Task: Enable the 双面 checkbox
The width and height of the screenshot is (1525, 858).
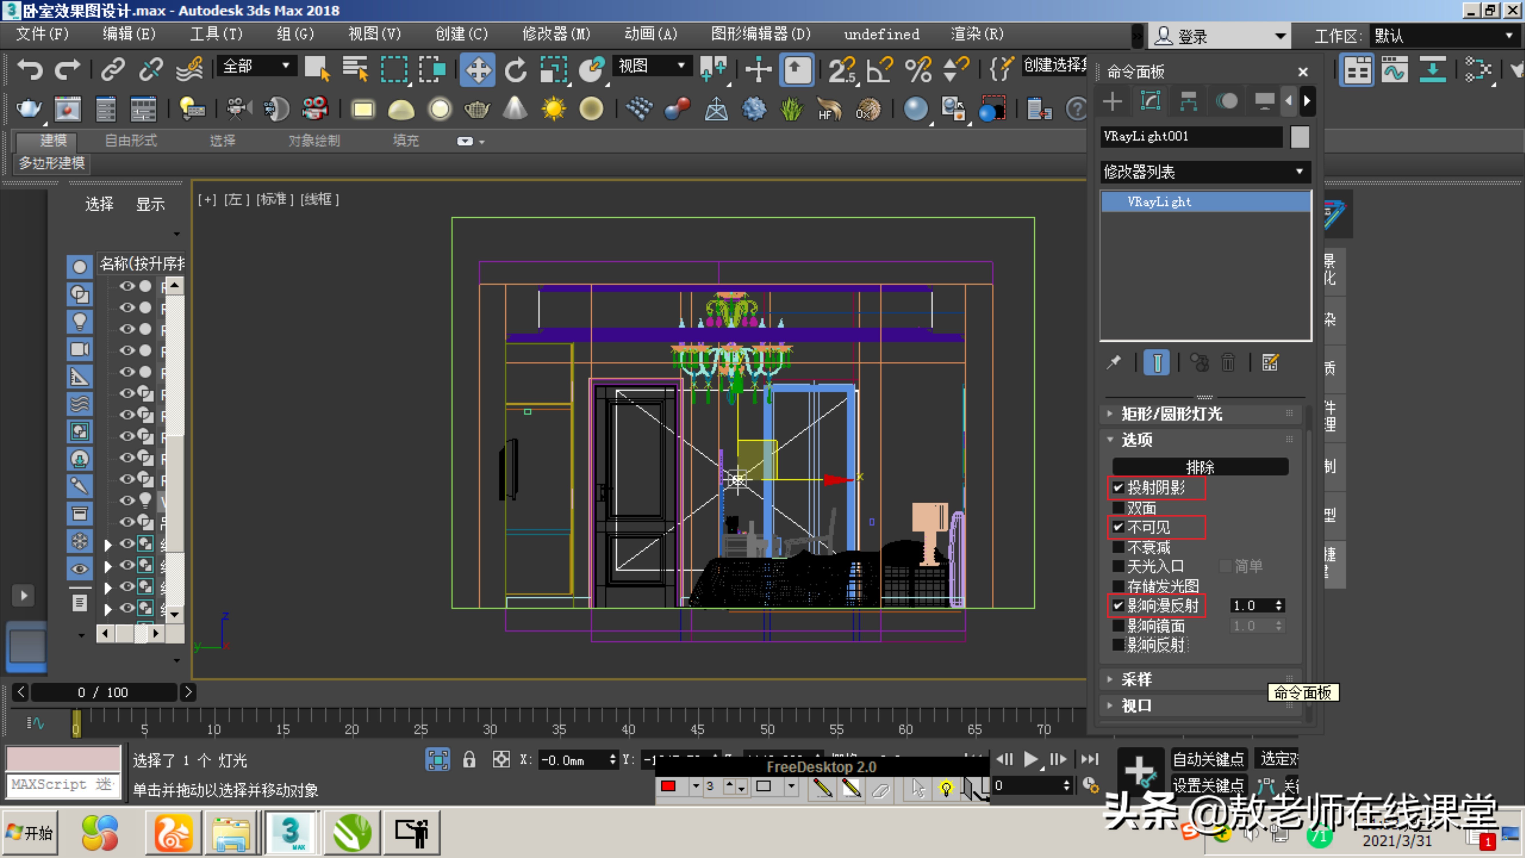Action: click(x=1118, y=507)
